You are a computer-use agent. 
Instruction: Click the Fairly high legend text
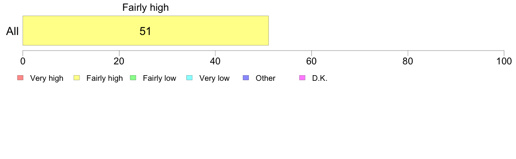(105, 78)
